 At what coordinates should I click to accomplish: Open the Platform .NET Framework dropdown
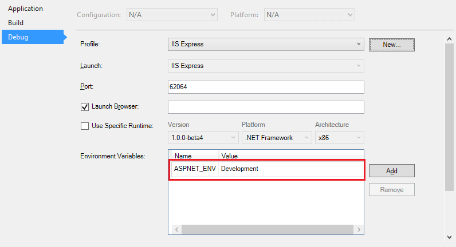(x=277, y=138)
